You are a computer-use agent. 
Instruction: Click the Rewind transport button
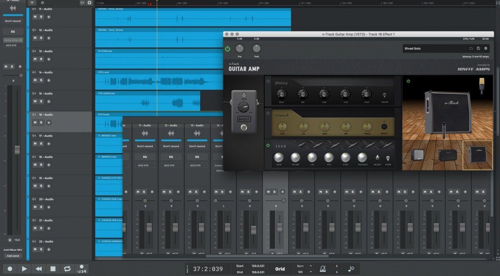tap(39, 269)
